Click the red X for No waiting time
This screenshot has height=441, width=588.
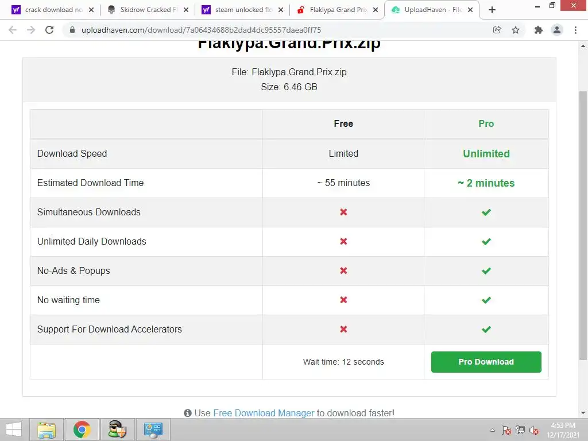343,300
